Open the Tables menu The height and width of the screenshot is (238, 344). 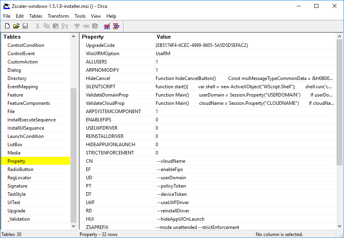pos(35,16)
